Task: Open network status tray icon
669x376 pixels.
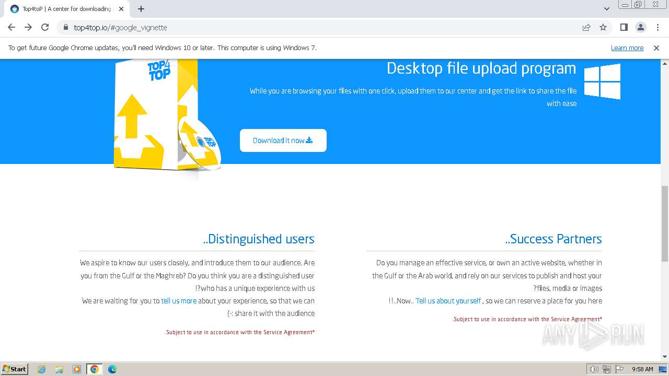Action: tap(607, 369)
